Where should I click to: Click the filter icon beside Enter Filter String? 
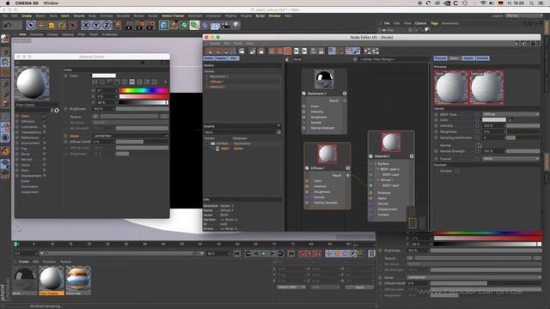pos(355,59)
